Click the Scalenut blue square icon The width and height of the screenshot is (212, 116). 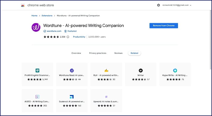point(72,97)
